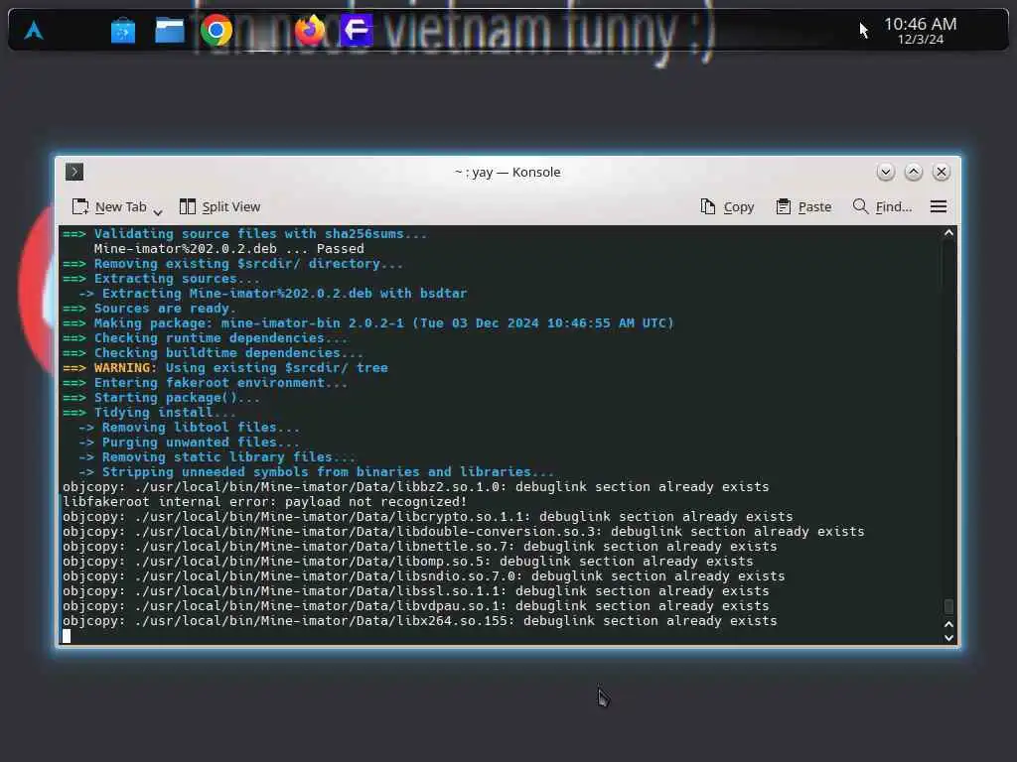Click the "libfakeroot internal error" line
This screenshot has width=1017, height=762.
(264, 502)
